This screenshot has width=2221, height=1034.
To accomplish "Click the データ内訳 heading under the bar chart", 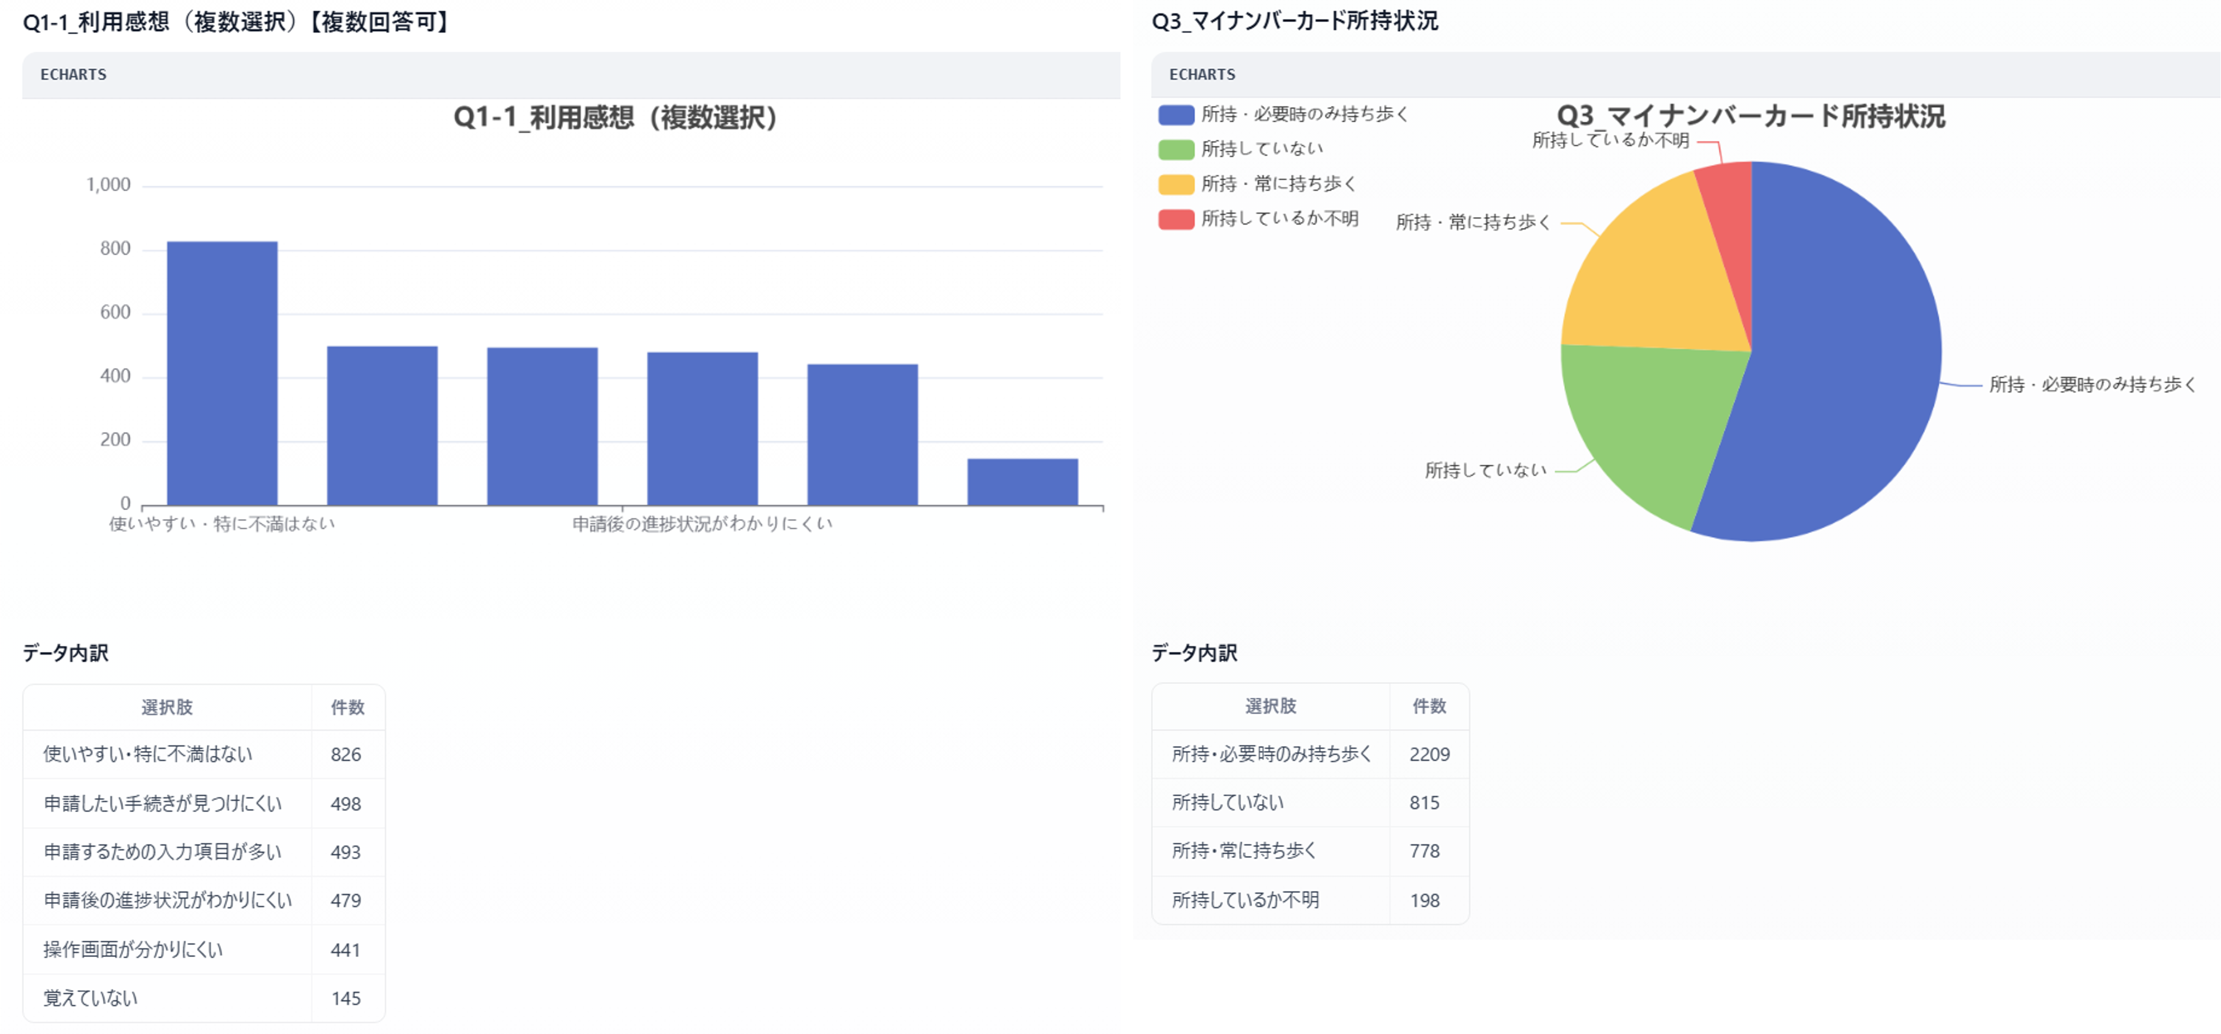I will (x=65, y=653).
